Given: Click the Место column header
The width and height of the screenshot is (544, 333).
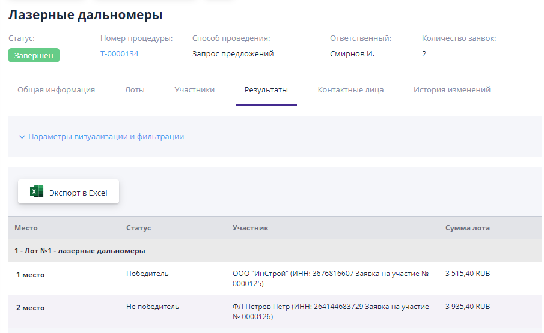Looking at the screenshot, I should click(x=26, y=228).
